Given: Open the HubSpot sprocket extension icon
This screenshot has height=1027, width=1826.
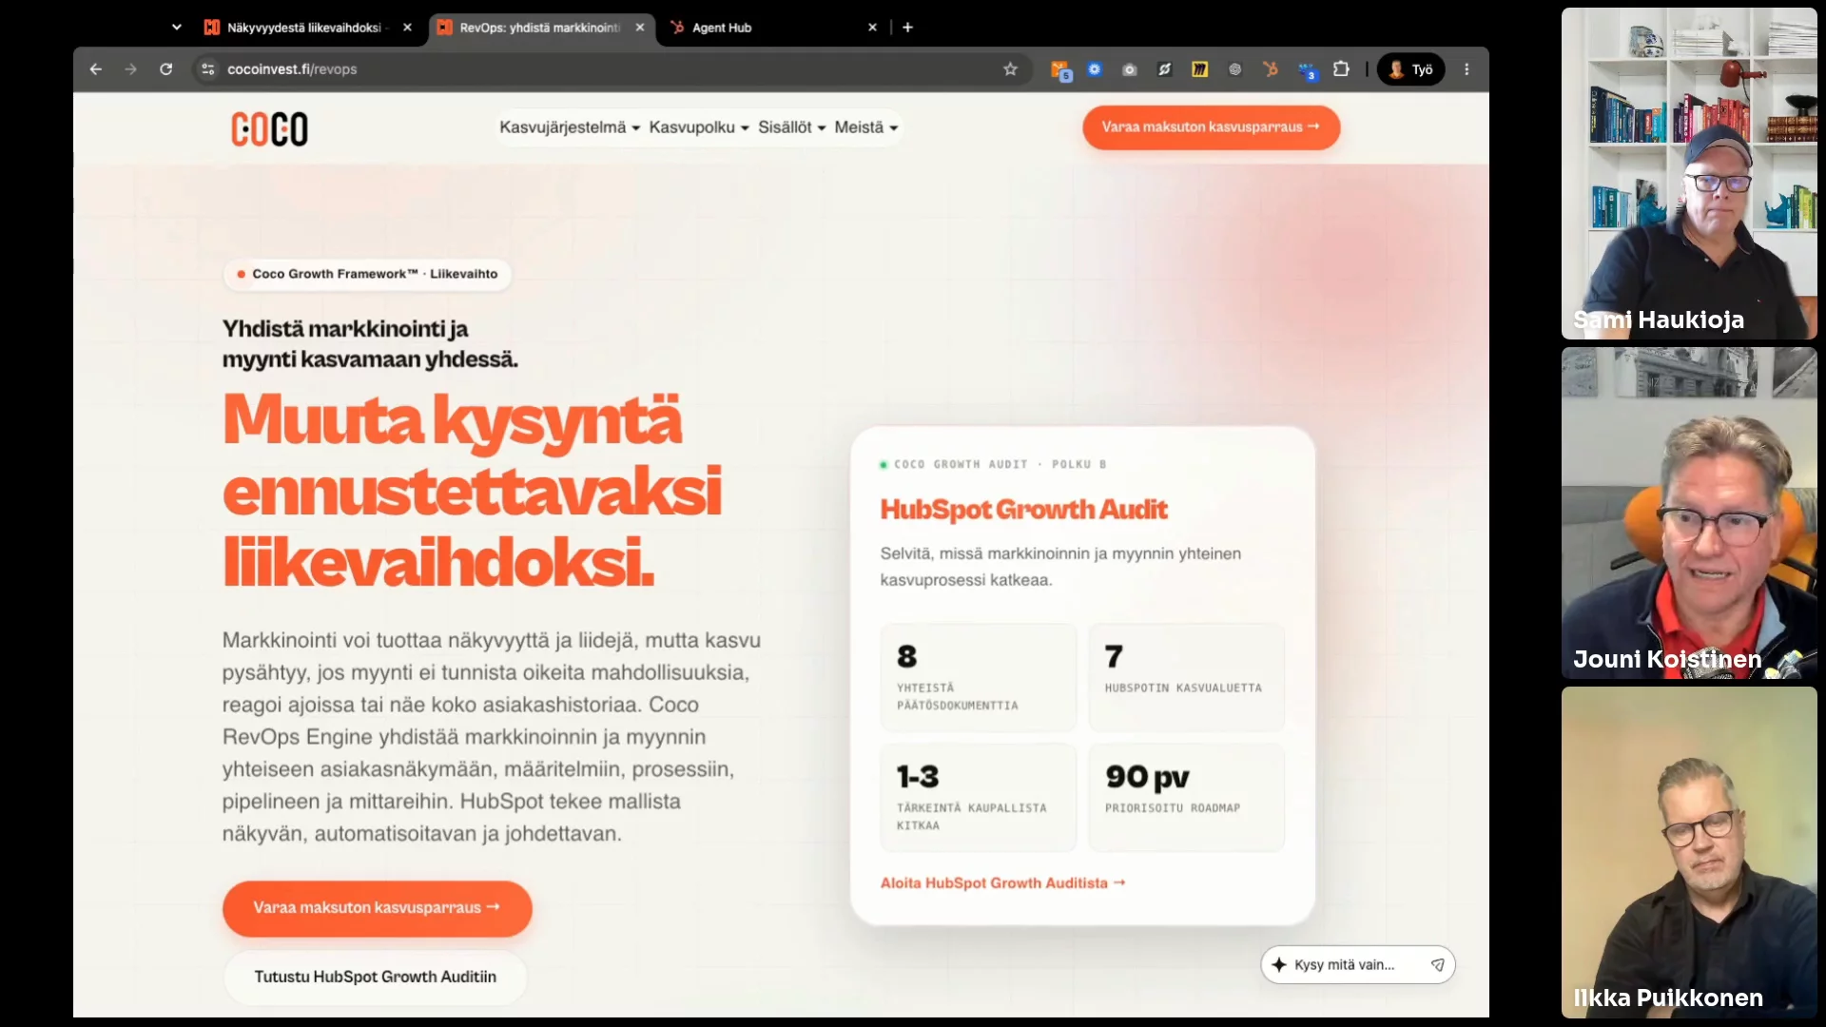Looking at the screenshot, I should 1270,69.
